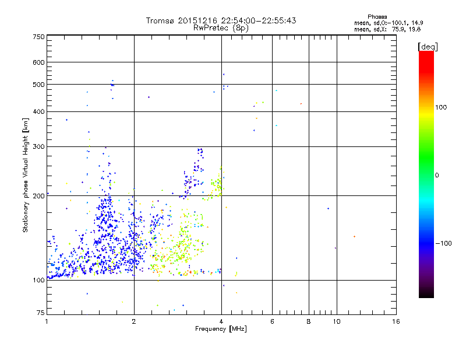Click x-axis label '10'
The height and width of the screenshot is (350, 466).
coord(337,321)
